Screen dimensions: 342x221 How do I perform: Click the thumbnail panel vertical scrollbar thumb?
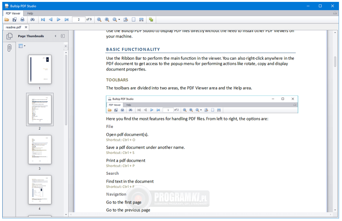tap(66, 90)
